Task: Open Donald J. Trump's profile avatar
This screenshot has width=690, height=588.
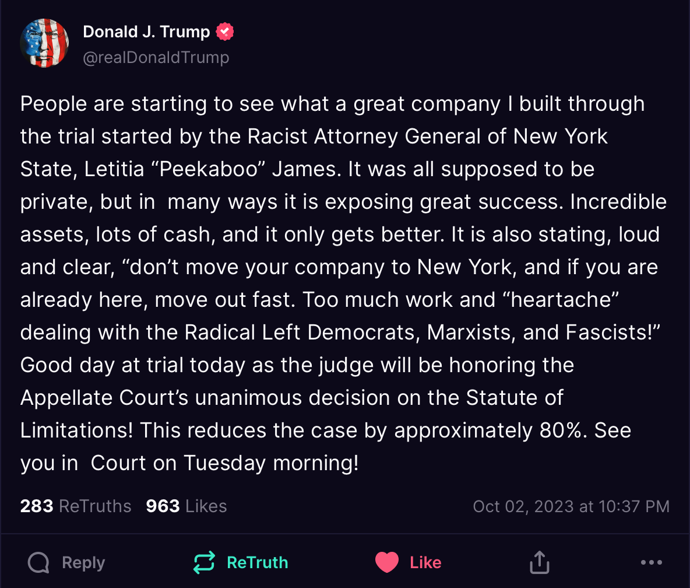Action: (44, 44)
